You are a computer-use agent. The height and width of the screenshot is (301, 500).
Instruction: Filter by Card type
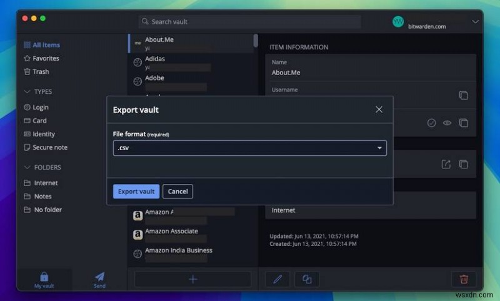[36, 121]
